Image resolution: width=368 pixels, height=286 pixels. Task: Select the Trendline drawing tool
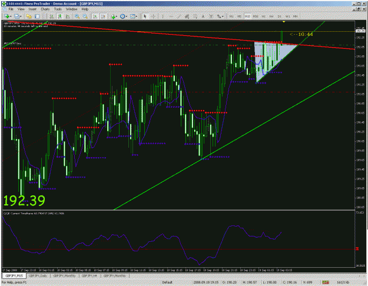tap(179, 16)
